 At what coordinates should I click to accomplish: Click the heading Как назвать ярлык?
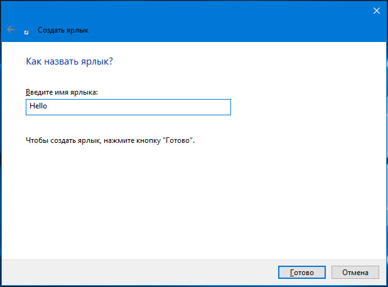[69, 61]
